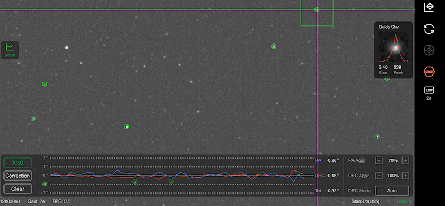Toggle the X:50 graph scale button
Image resolution: width=445 pixels, height=206 pixels.
click(18, 163)
